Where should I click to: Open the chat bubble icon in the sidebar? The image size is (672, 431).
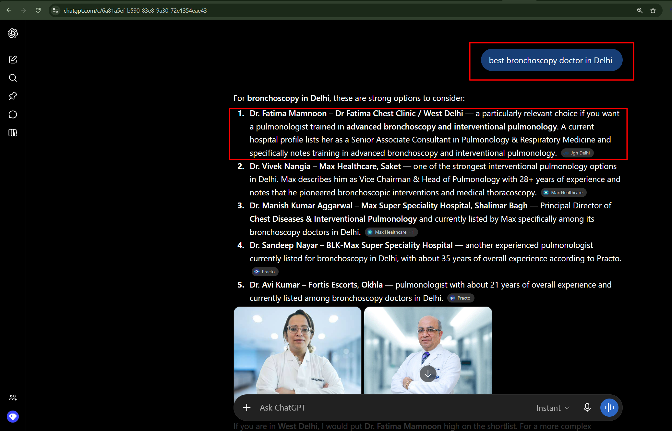13,114
